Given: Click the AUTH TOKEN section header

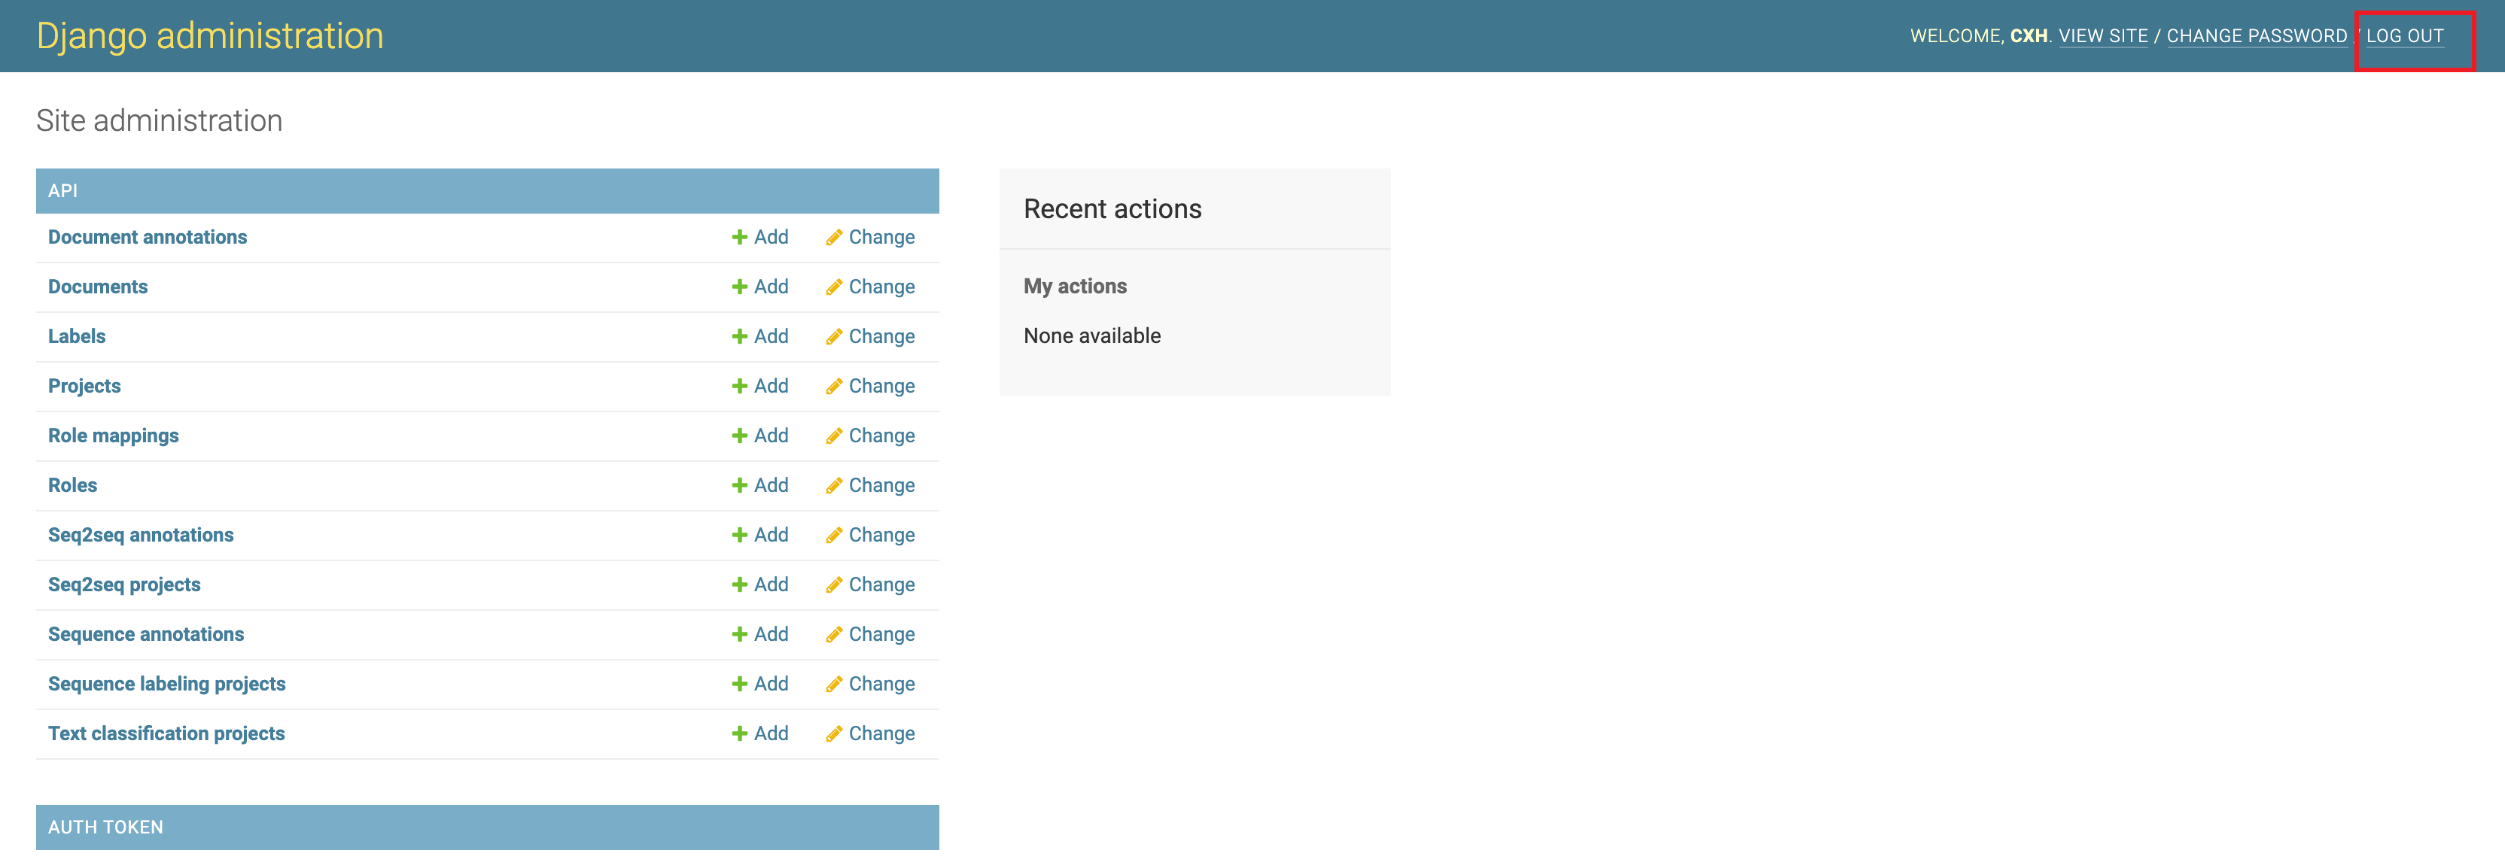Looking at the screenshot, I should (106, 827).
